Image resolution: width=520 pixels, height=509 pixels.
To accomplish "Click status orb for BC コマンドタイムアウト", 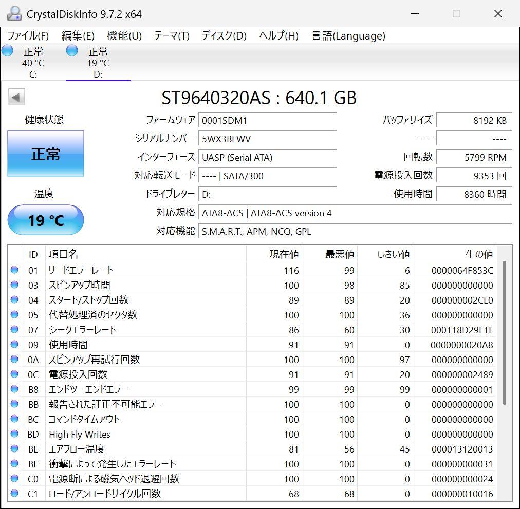I will (14, 419).
